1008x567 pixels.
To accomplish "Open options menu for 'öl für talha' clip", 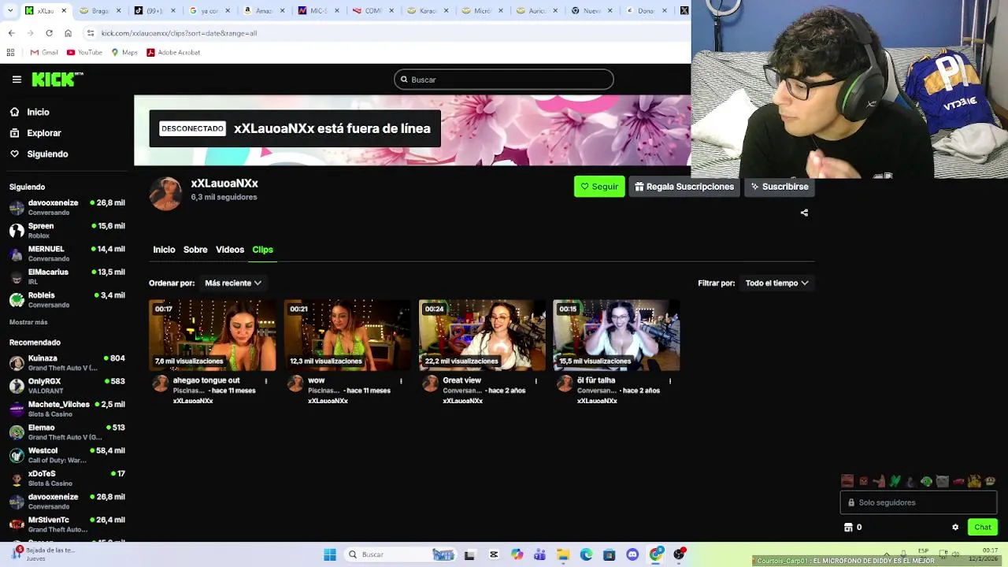I will [670, 381].
